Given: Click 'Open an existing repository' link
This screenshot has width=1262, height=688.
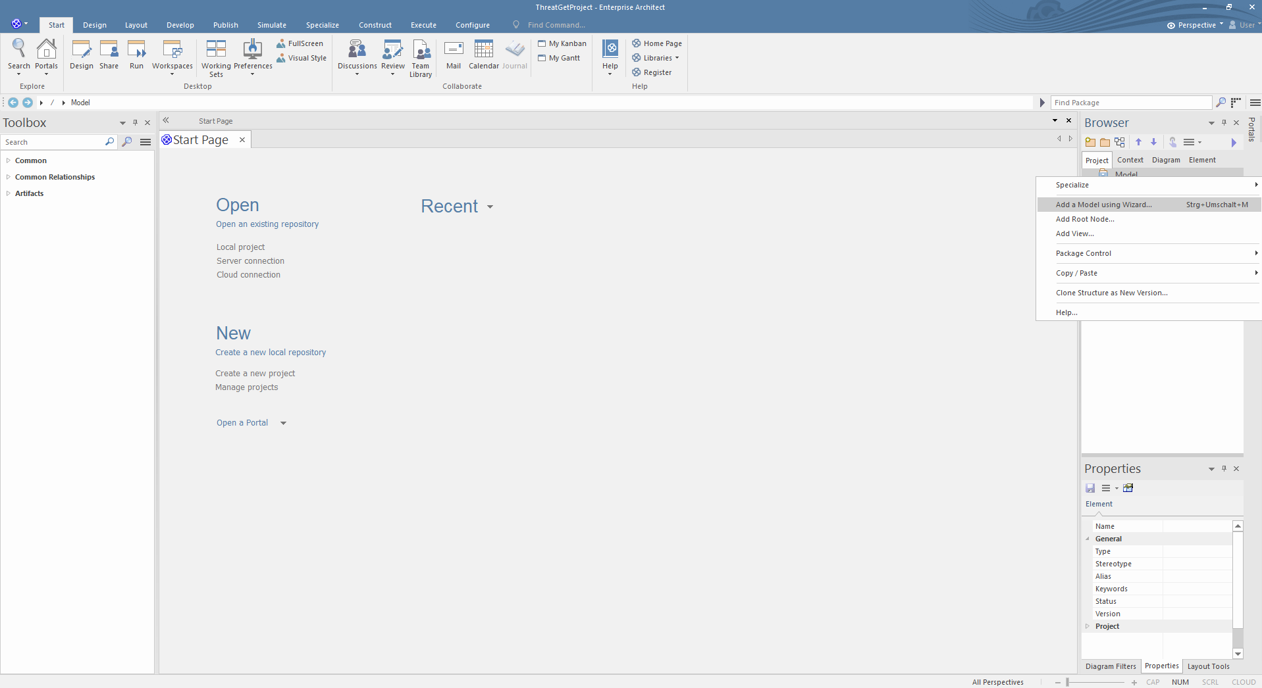Looking at the screenshot, I should (x=267, y=224).
